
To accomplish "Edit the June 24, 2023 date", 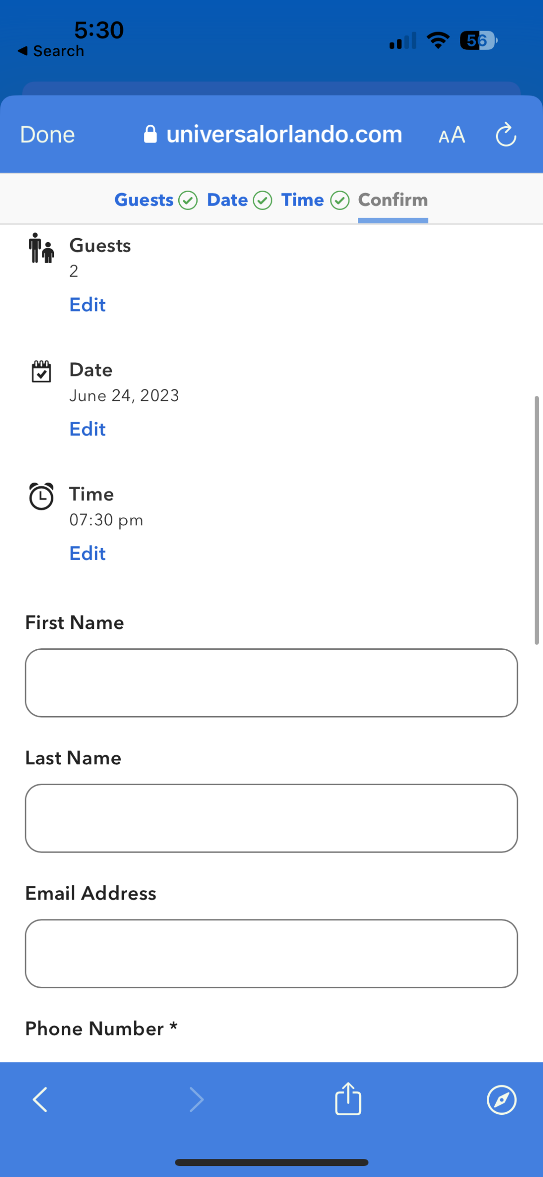I will (87, 429).
